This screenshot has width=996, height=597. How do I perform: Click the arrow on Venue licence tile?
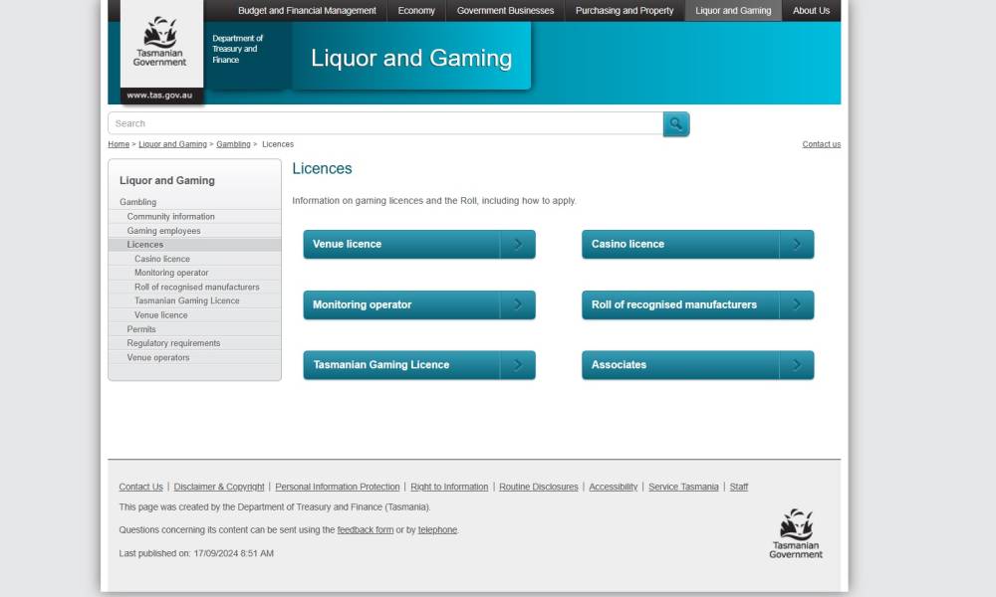tap(517, 245)
